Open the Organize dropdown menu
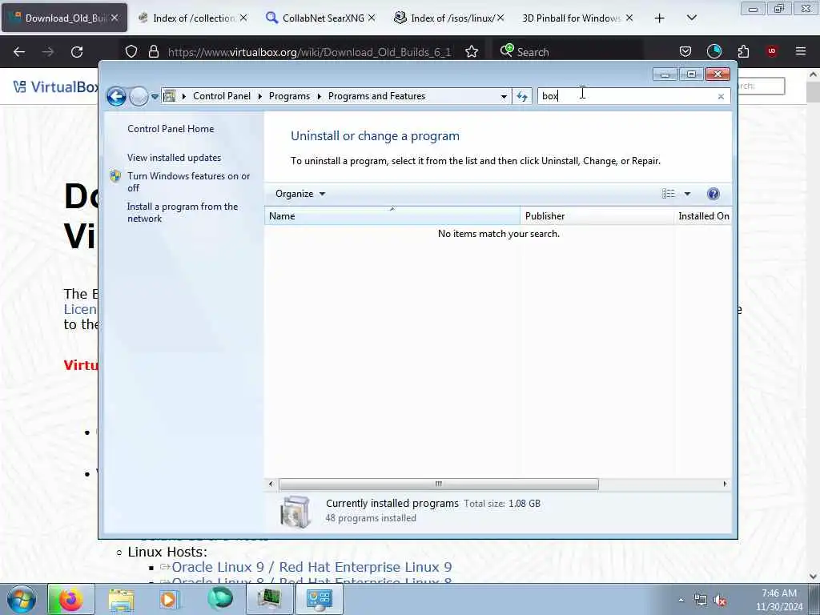 (300, 194)
